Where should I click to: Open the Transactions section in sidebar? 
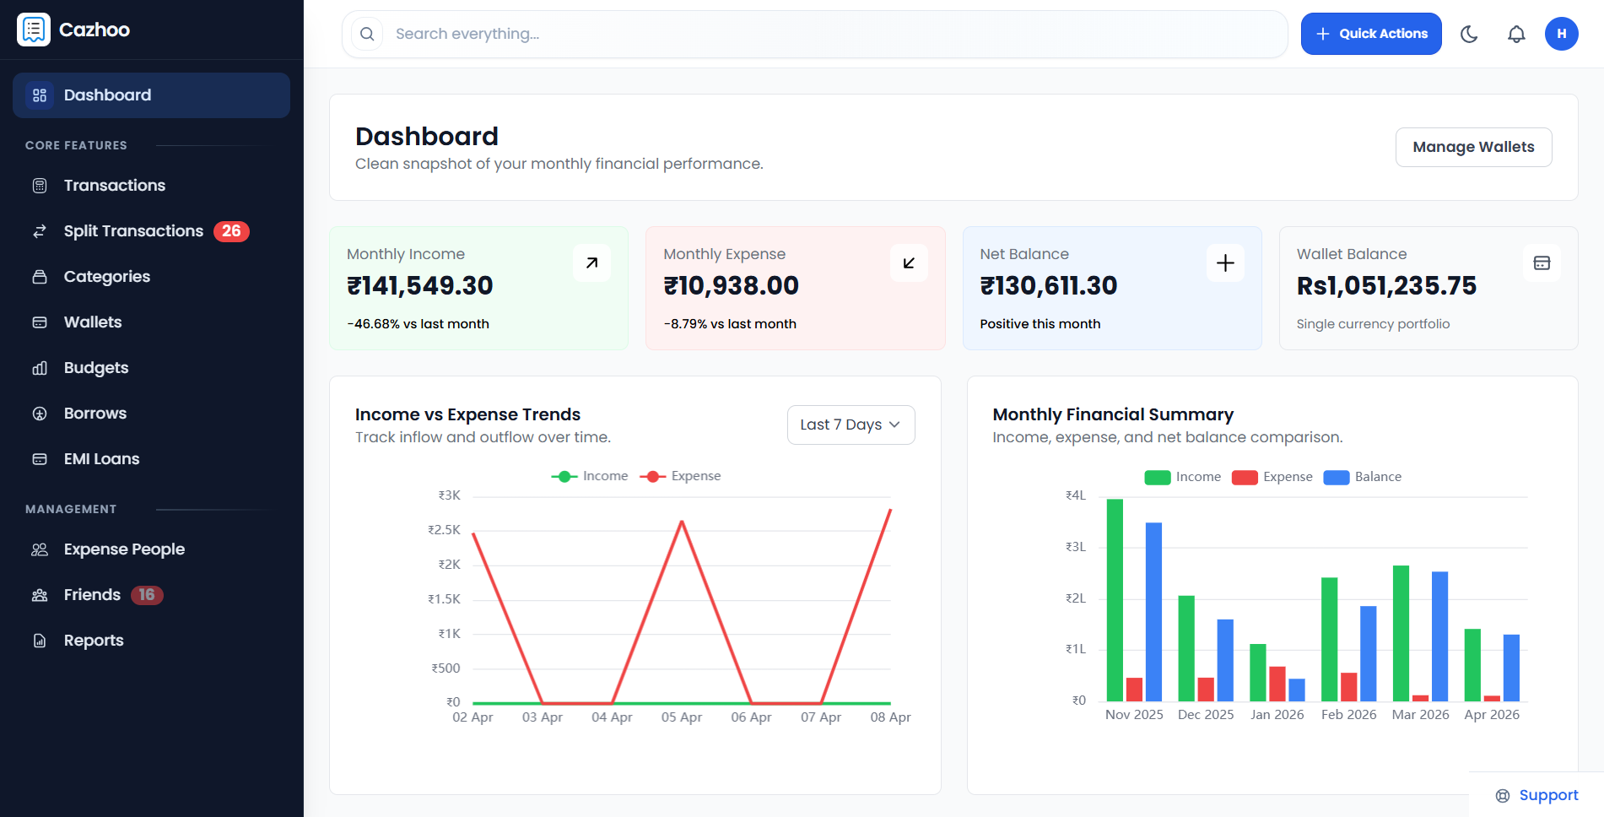(41, 185)
